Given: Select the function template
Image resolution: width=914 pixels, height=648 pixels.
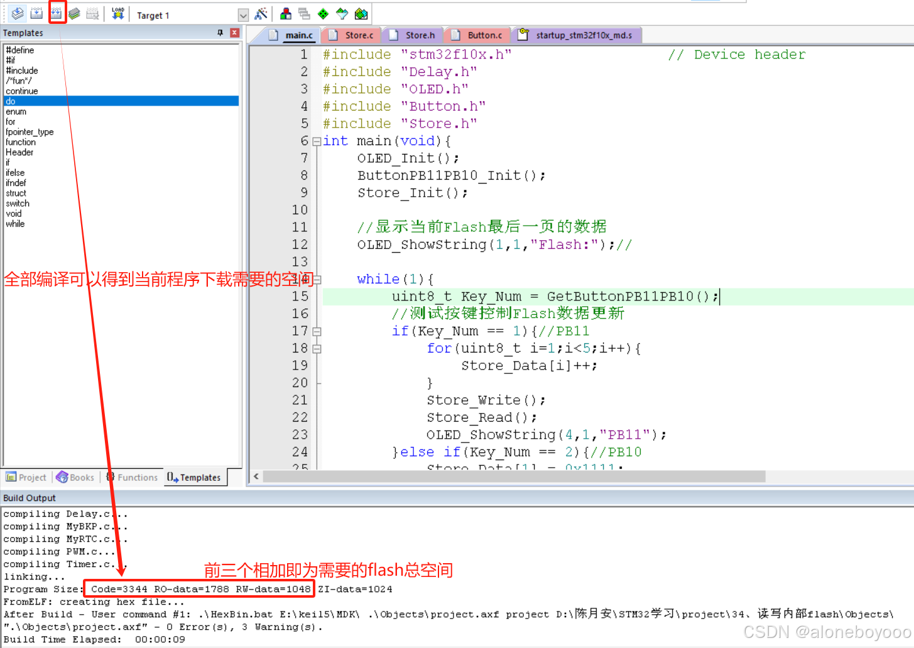Looking at the screenshot, I should click(21, 142).
